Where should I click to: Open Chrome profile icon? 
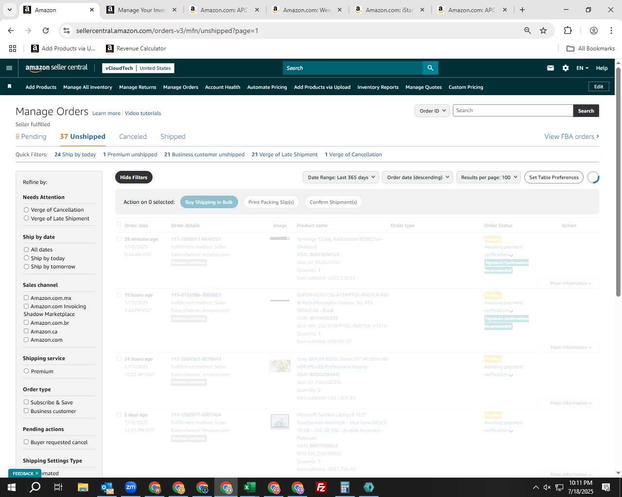[x=594, y=31]
